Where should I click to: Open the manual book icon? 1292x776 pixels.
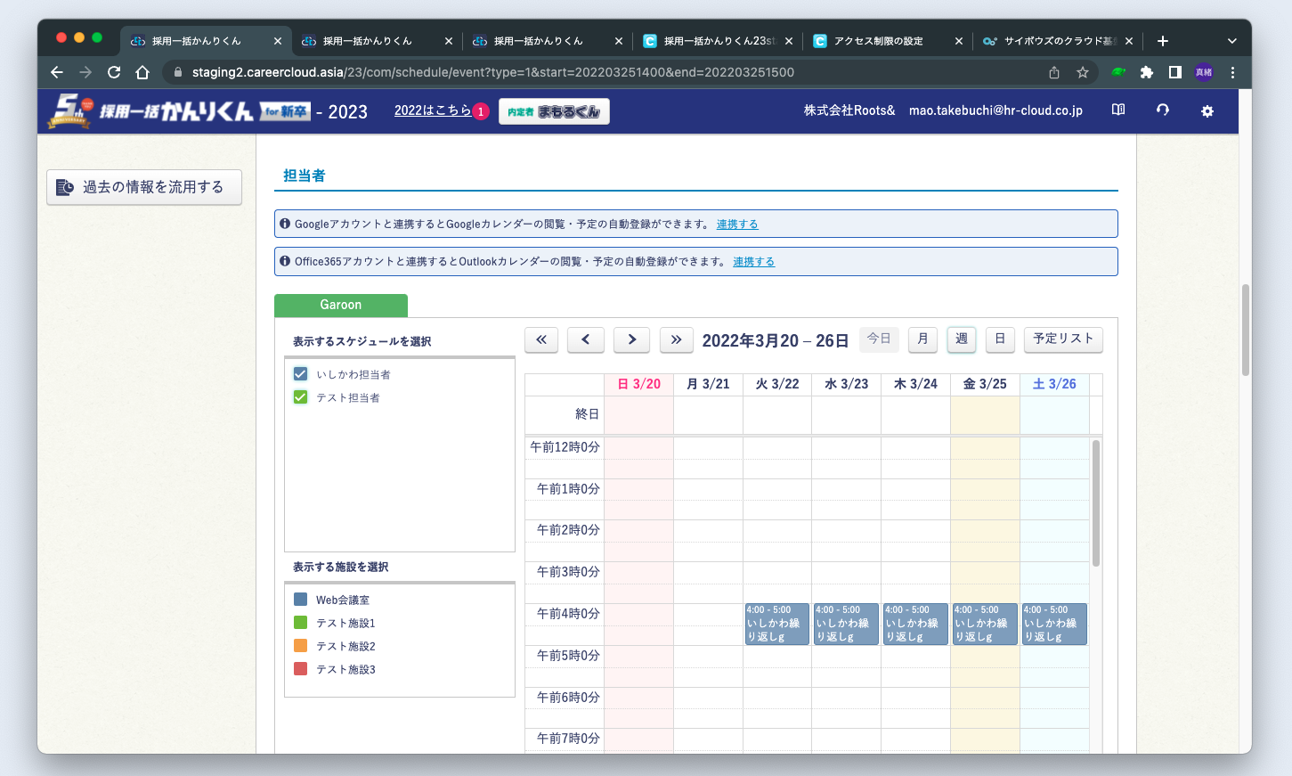(x=1118, y=110)
